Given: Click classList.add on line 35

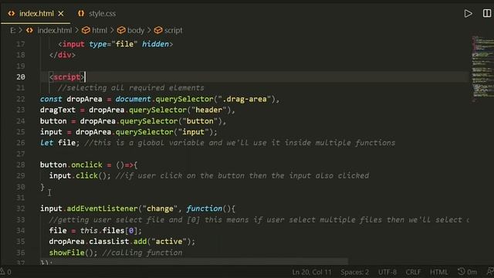Looking at the screenshot, I should [x=117, y=242].
